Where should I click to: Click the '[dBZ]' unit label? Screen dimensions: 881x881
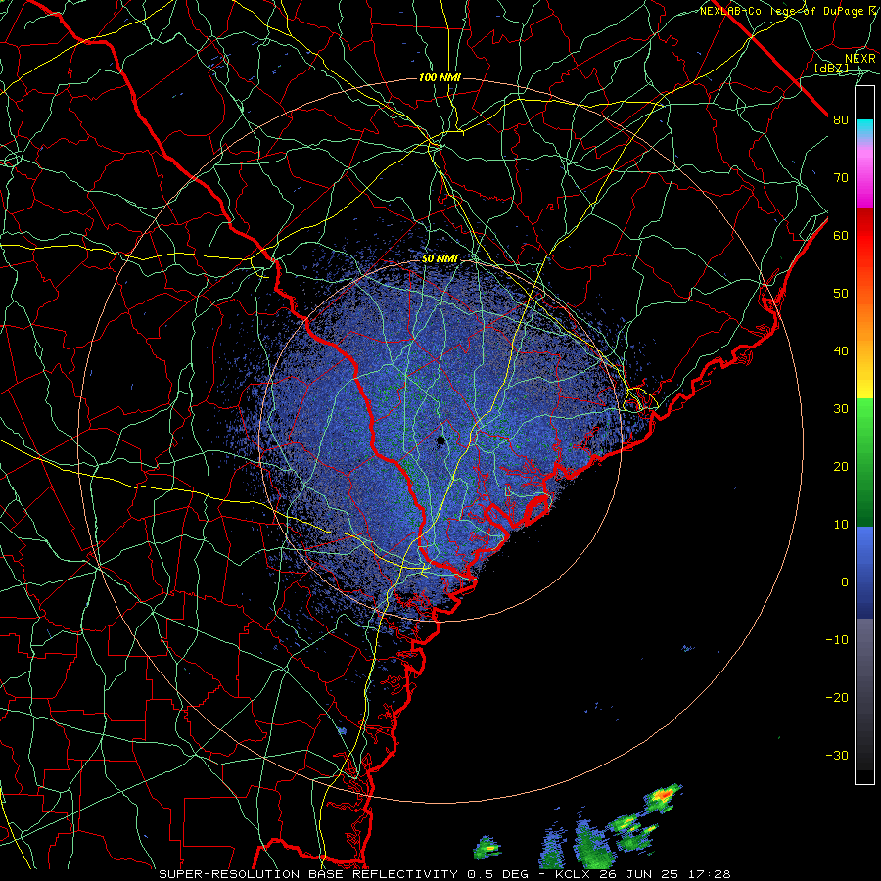(x=831, y=69)
